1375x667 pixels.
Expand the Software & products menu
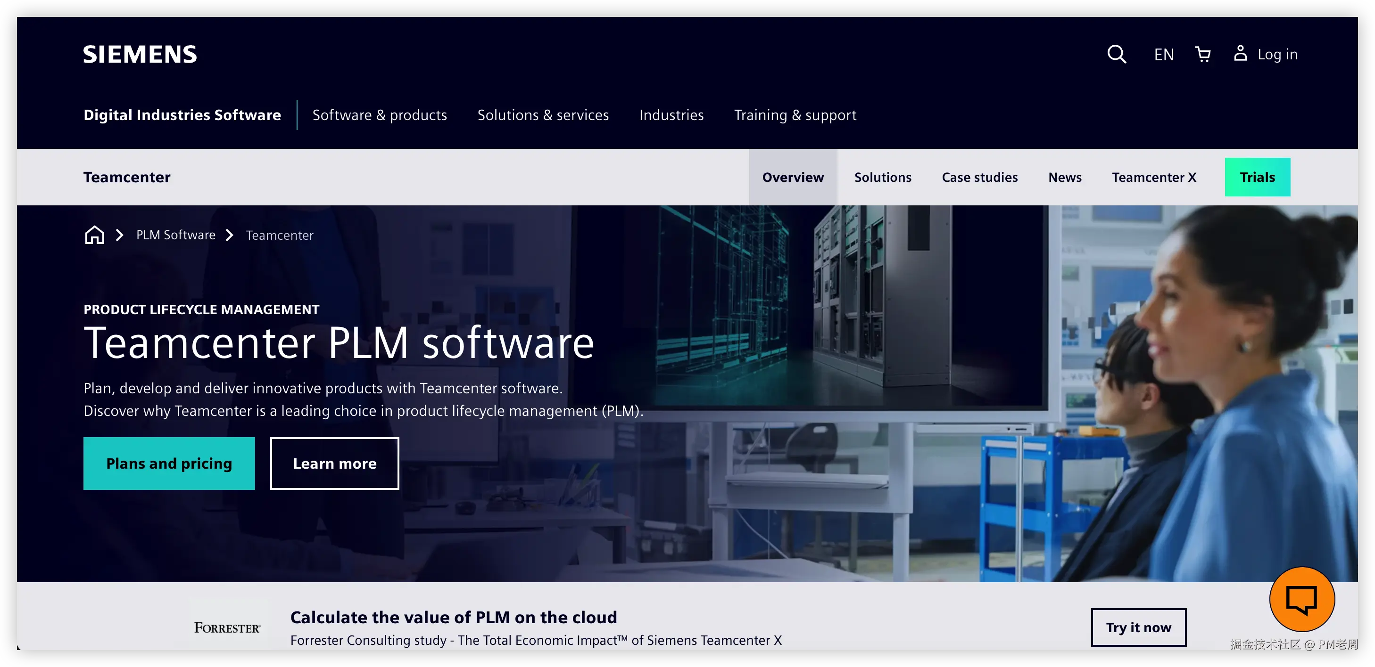[x=380, y=114]
